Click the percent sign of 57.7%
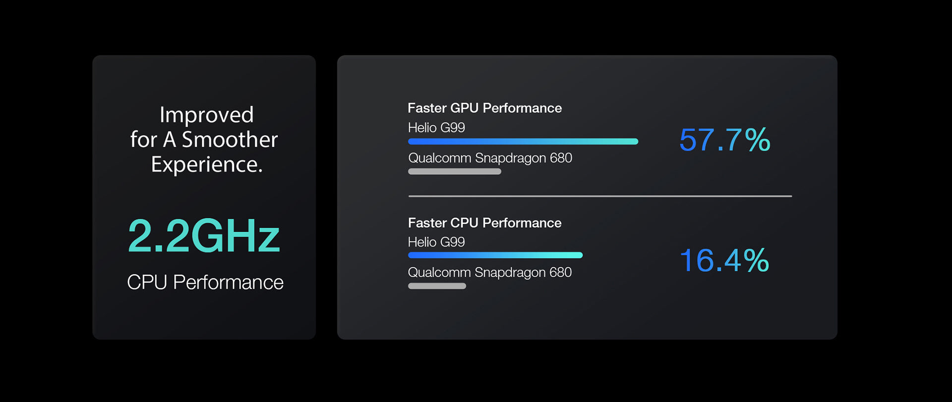The height and width of the screenshot is (402, 952). click(x=758, y=140)
